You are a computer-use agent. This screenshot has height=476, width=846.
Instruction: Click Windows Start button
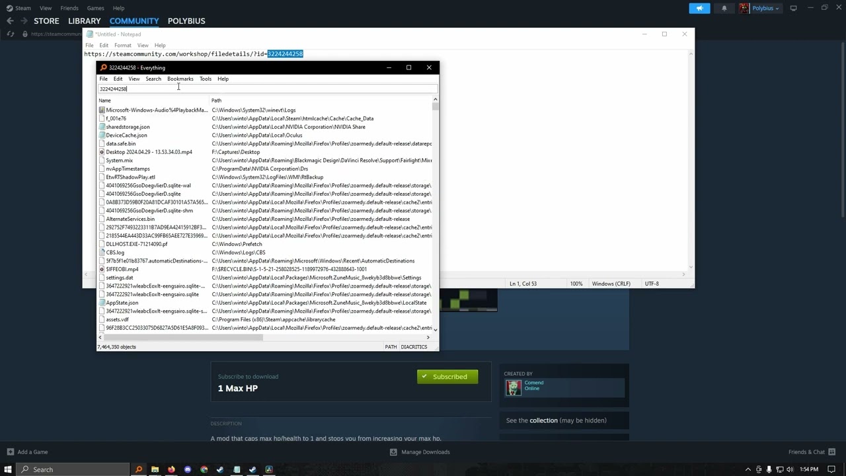click(8, 469)
